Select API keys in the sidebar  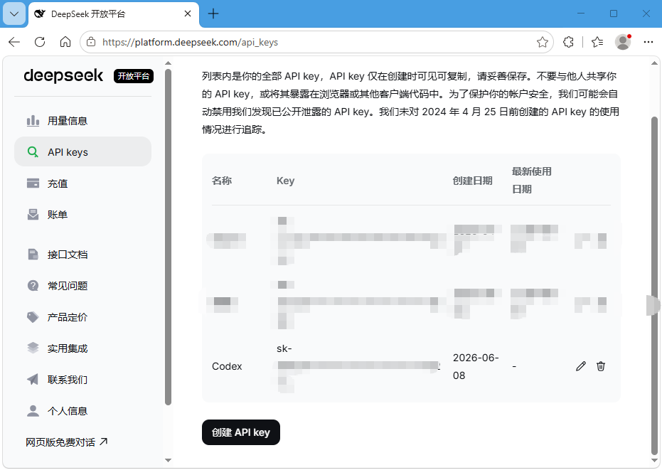82,151
